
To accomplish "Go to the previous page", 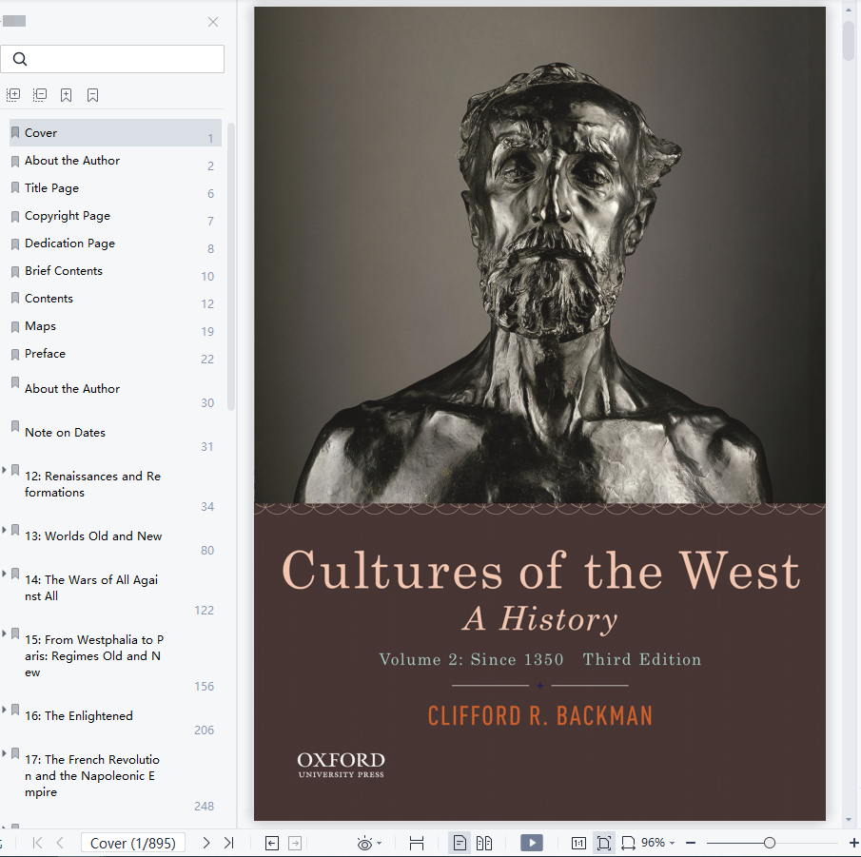I will pos(60,843).
